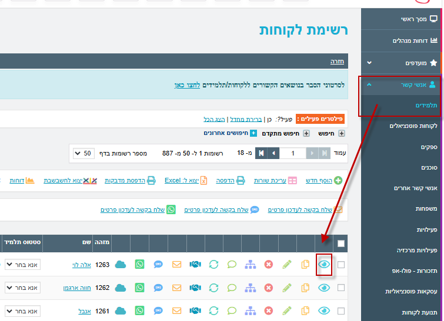Click the SMS bubble icon for חווה ארגמן
The height and width of the screenshot is (321, 444).
click(158, 288)
